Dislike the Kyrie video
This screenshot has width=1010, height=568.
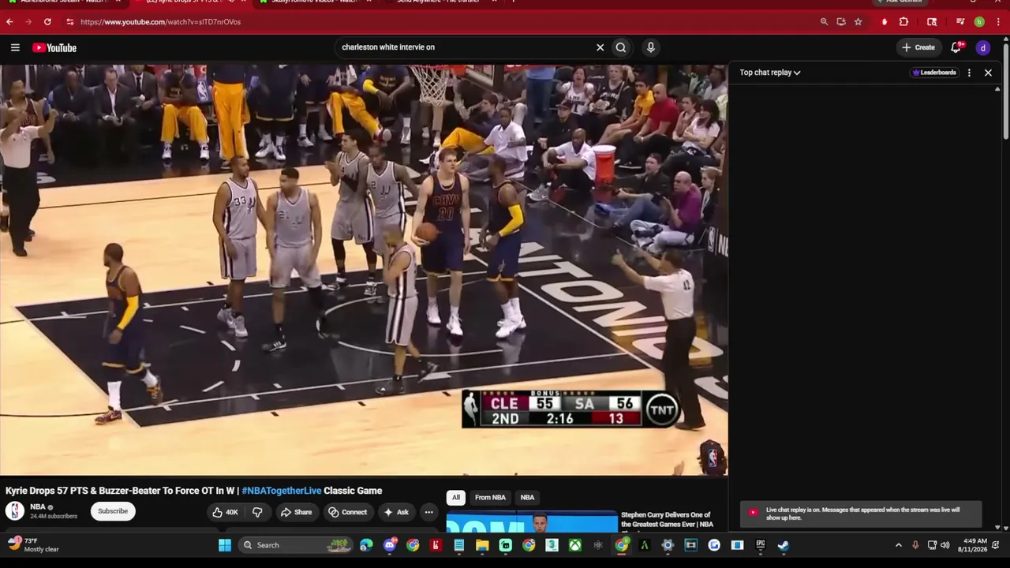[257, 512]
